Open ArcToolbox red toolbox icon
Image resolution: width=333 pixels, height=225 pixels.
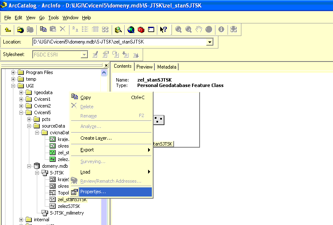141,30
